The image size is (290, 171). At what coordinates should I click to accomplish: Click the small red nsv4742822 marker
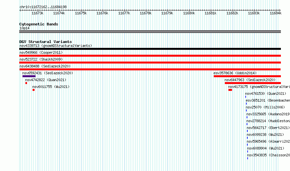pyautogui.click(x=26, y=83)
